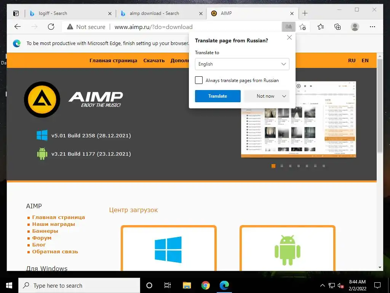Open the clock showing 8:44 AM
The image size is (390, 293).
pos(357,285)
